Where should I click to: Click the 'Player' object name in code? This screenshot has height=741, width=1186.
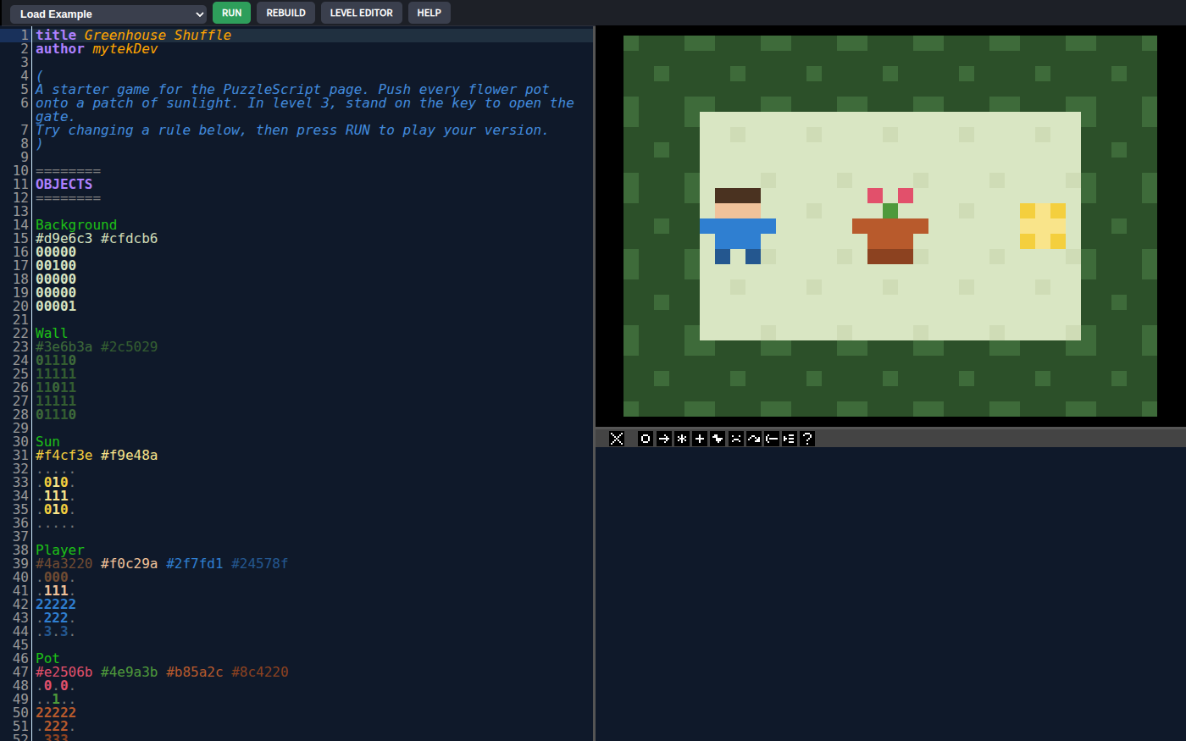point(60,550)
